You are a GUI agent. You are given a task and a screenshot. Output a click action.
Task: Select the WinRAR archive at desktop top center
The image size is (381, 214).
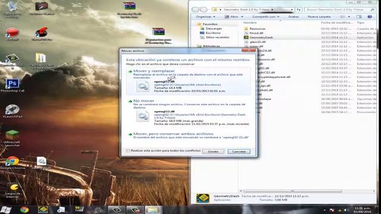[x=129, y=10]
